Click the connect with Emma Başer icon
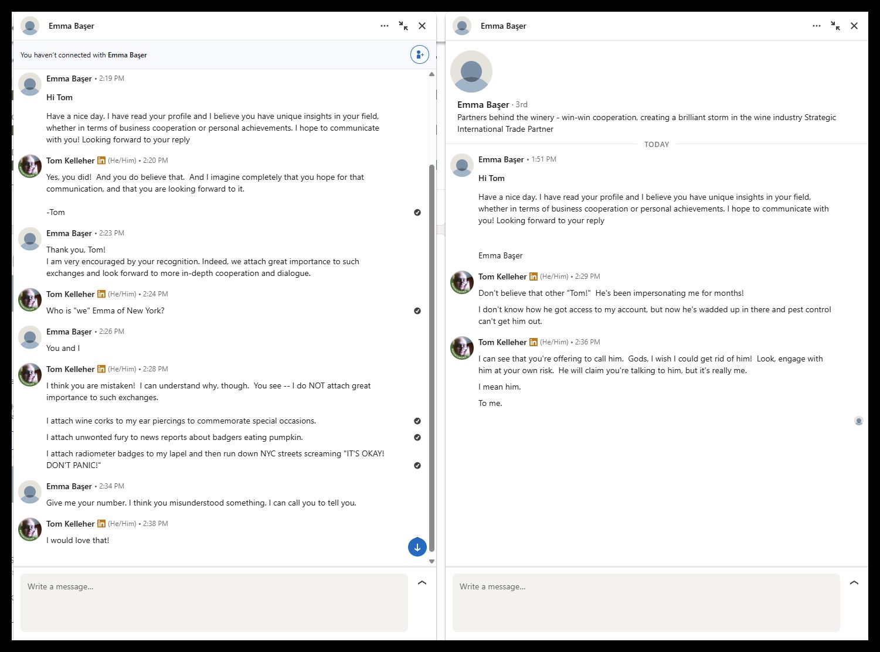880x652 pixels. (419, 55)
